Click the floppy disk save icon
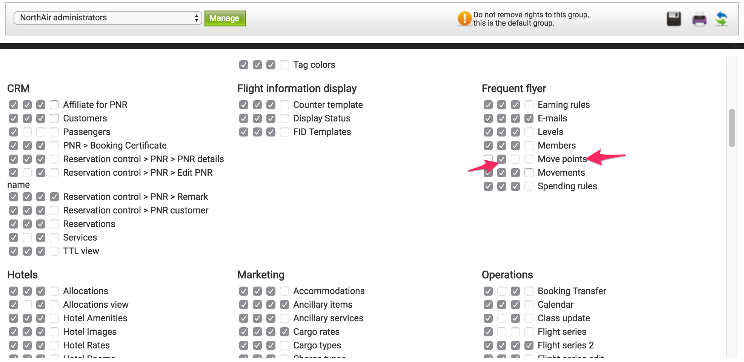Screen dimensions: 744x362 tap(674, 18)
